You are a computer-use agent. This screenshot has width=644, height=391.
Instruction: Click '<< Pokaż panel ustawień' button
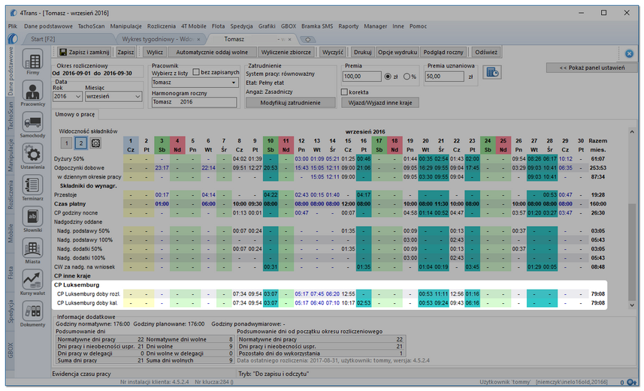coord(592,68)
